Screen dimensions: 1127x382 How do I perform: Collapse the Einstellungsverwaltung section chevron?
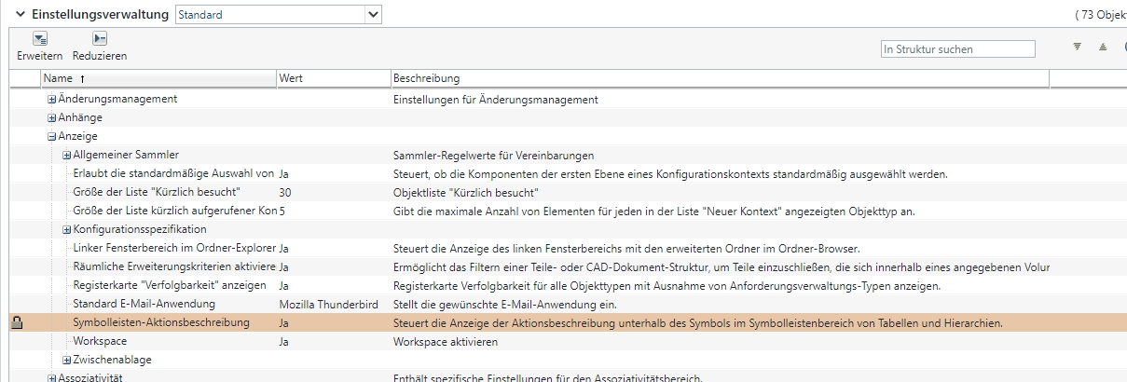20,15
